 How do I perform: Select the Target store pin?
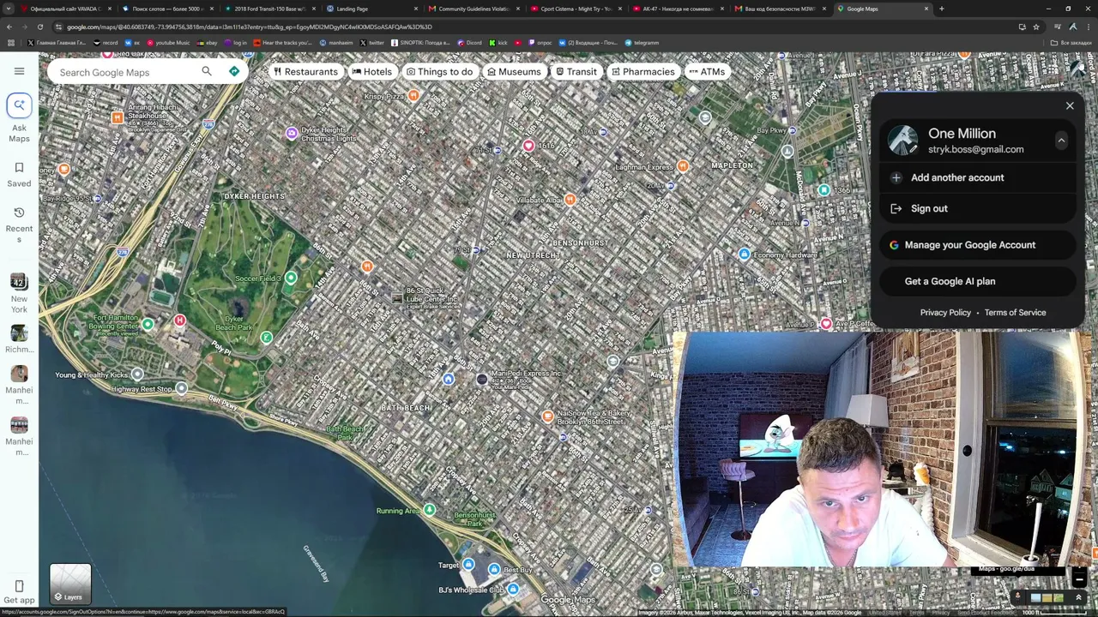tap(468, 565)
